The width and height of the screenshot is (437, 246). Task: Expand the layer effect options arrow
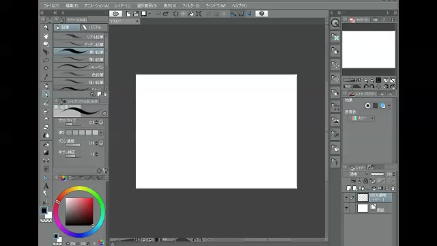click(x=389, y=106)
